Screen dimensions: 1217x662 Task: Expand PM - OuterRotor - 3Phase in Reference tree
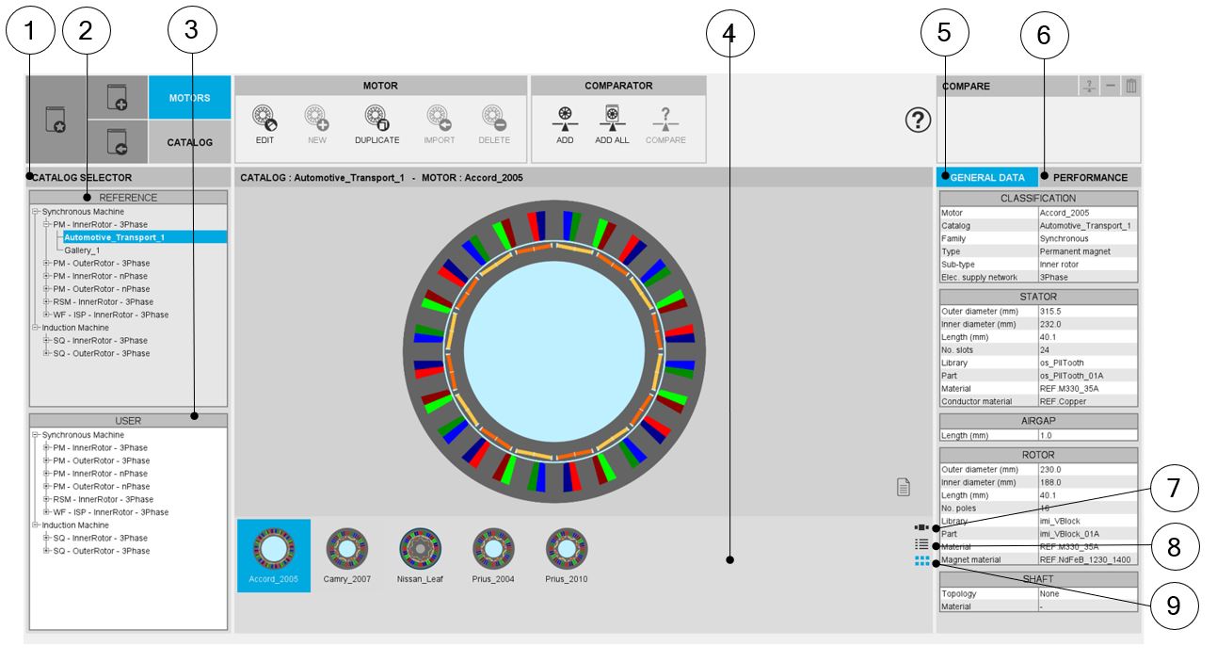click(46, 263)
